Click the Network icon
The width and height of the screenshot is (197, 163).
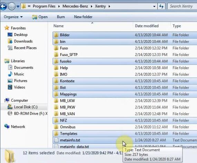pos(7,126)
